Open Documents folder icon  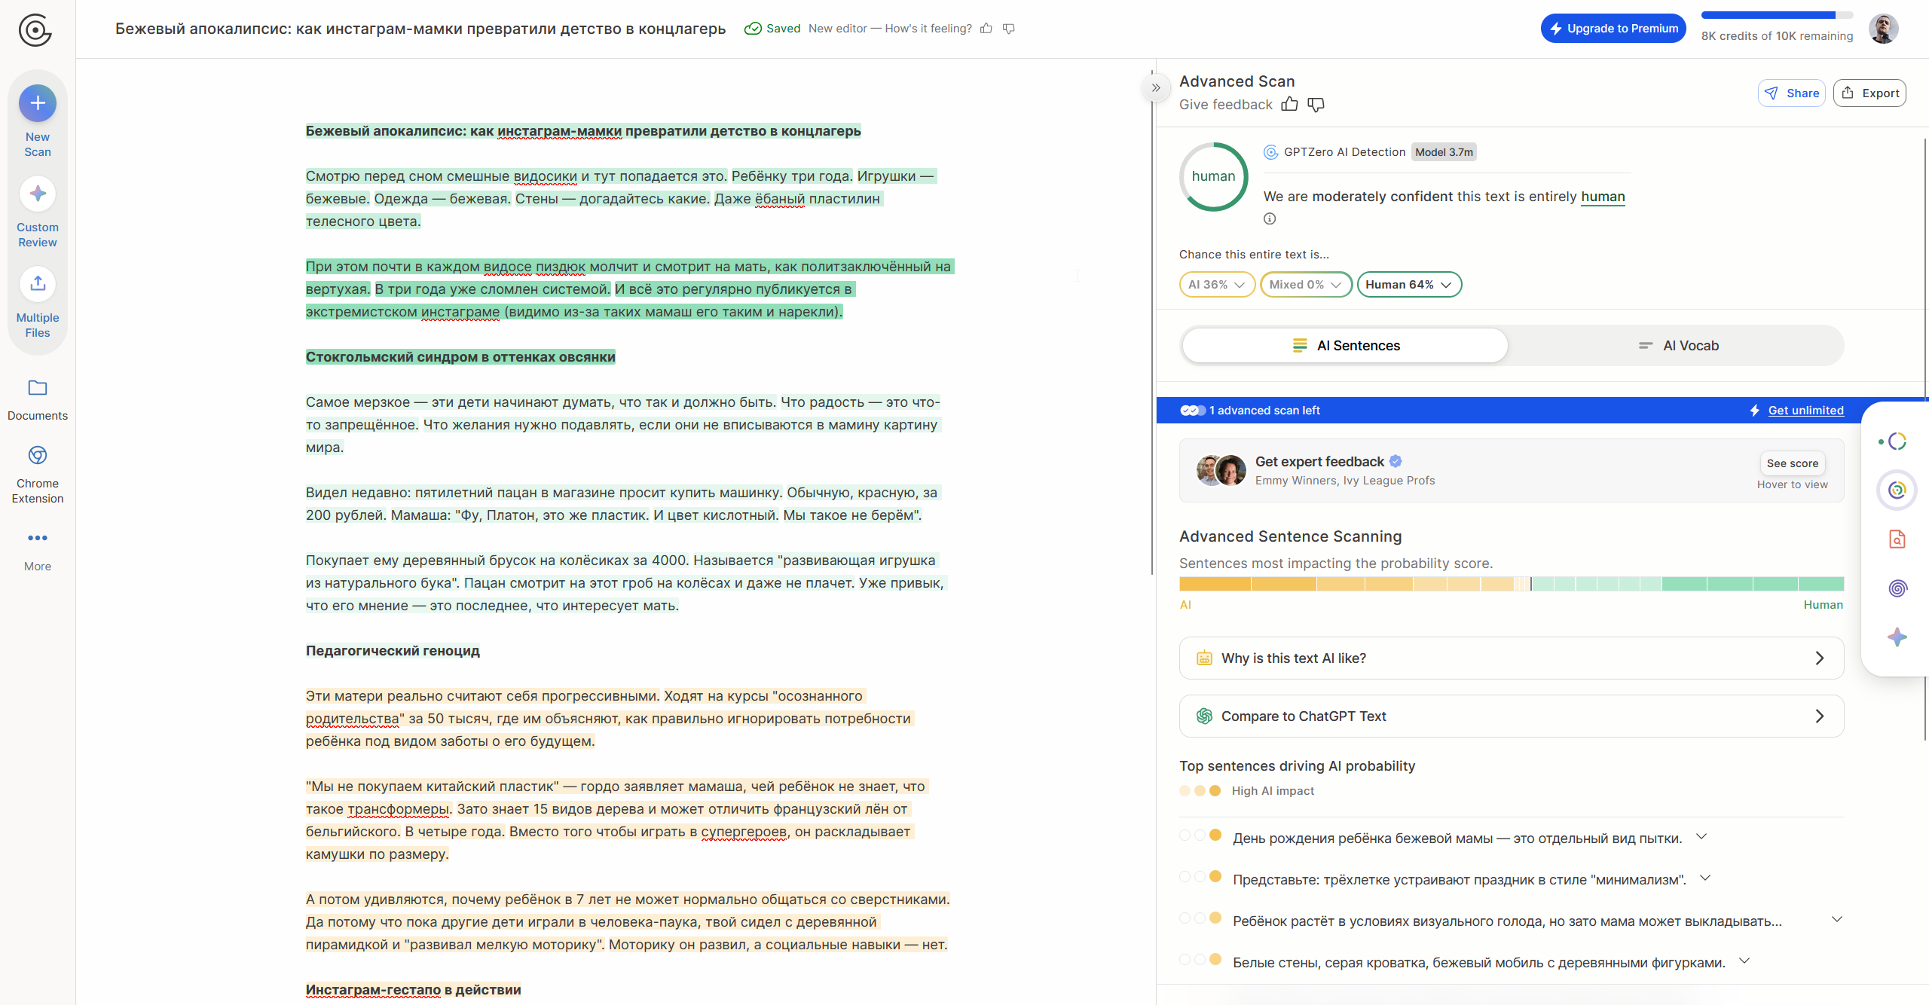tap(38, 388)
